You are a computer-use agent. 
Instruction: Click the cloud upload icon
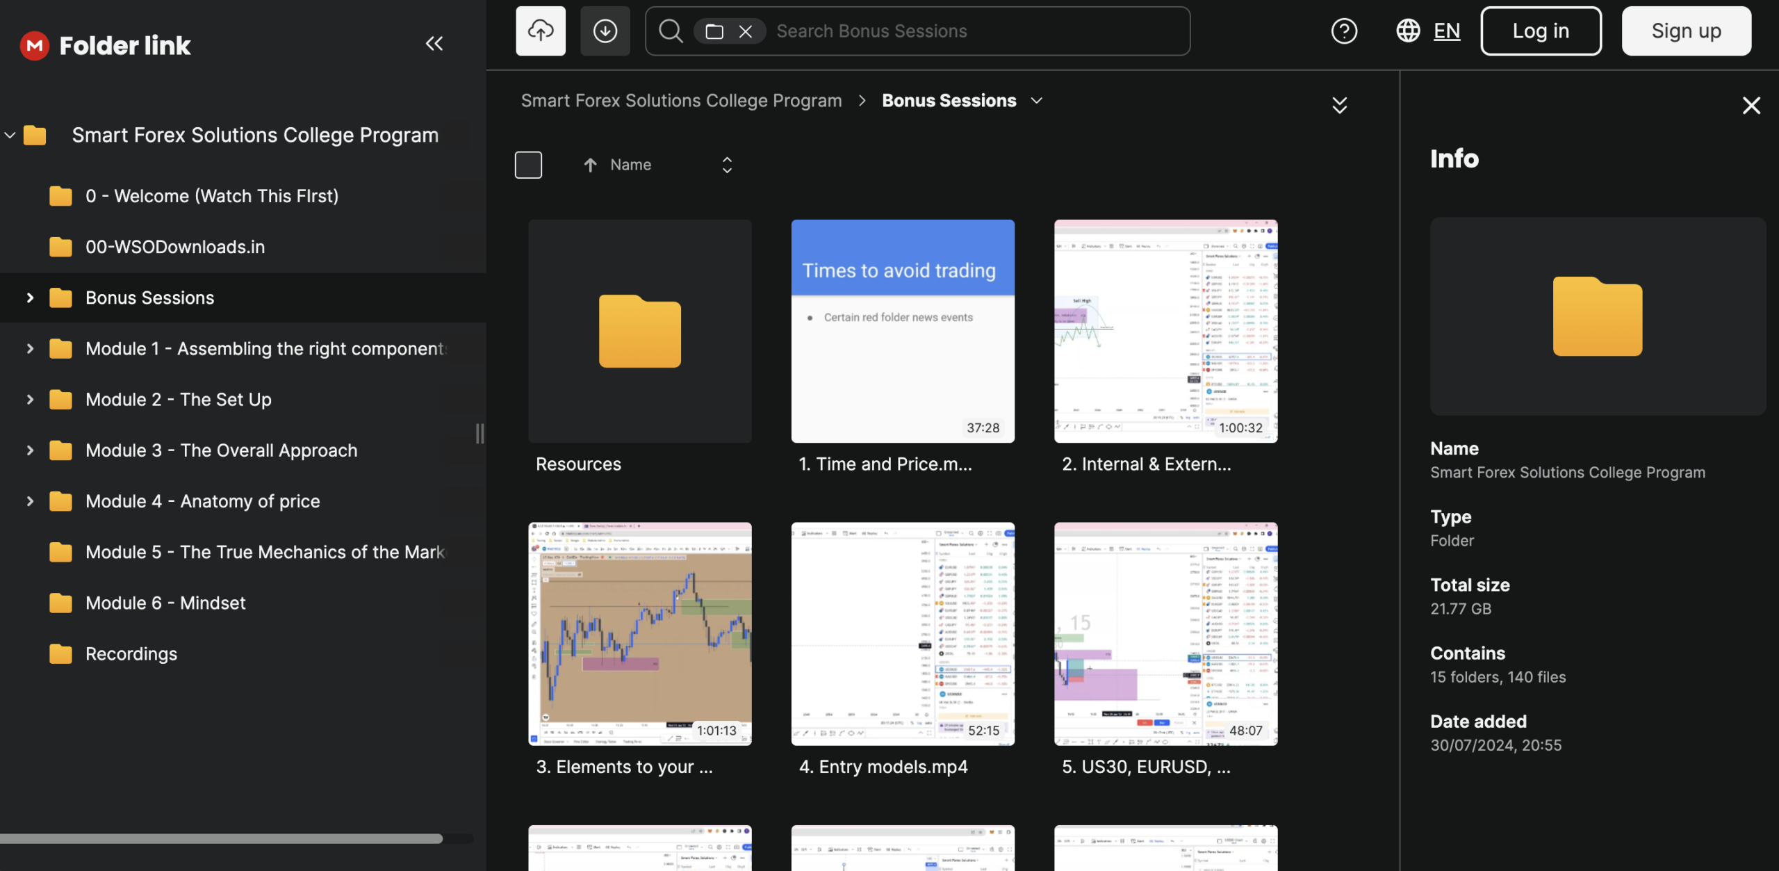(x=540, y=31)
